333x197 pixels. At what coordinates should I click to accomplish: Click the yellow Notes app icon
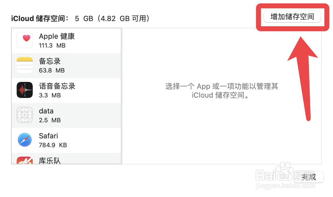25,65
